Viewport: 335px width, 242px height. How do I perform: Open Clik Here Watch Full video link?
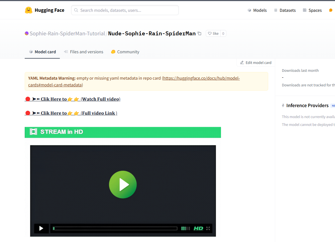(73, 99)
